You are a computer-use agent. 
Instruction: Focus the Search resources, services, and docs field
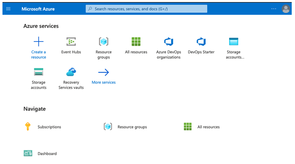(146, 9)
